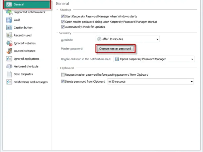Open Notifications and messages settings
This screenshot has width=203, height=152.
tap(27, 82)
